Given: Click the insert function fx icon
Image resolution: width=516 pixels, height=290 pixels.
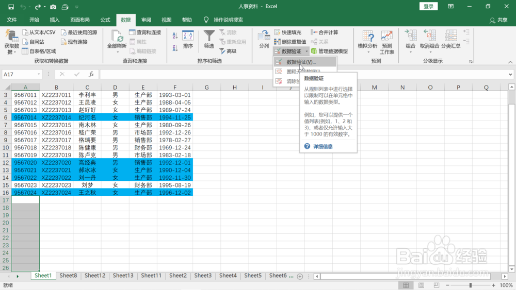Looking at the screenshot, I should point(91,74).
